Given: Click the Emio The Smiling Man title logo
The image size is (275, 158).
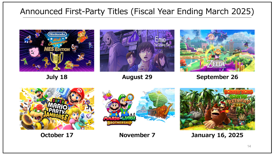Looking at the screenshot, I should pyautogui.click(x=162, y=42).
